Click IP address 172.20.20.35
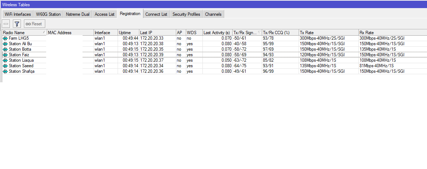 tap(152, 49)
